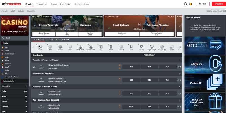Bet on Novak Djokovic at 1.16

click(122, 34)
